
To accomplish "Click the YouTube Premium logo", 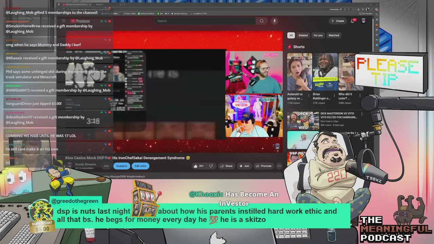I will [80, 21].
